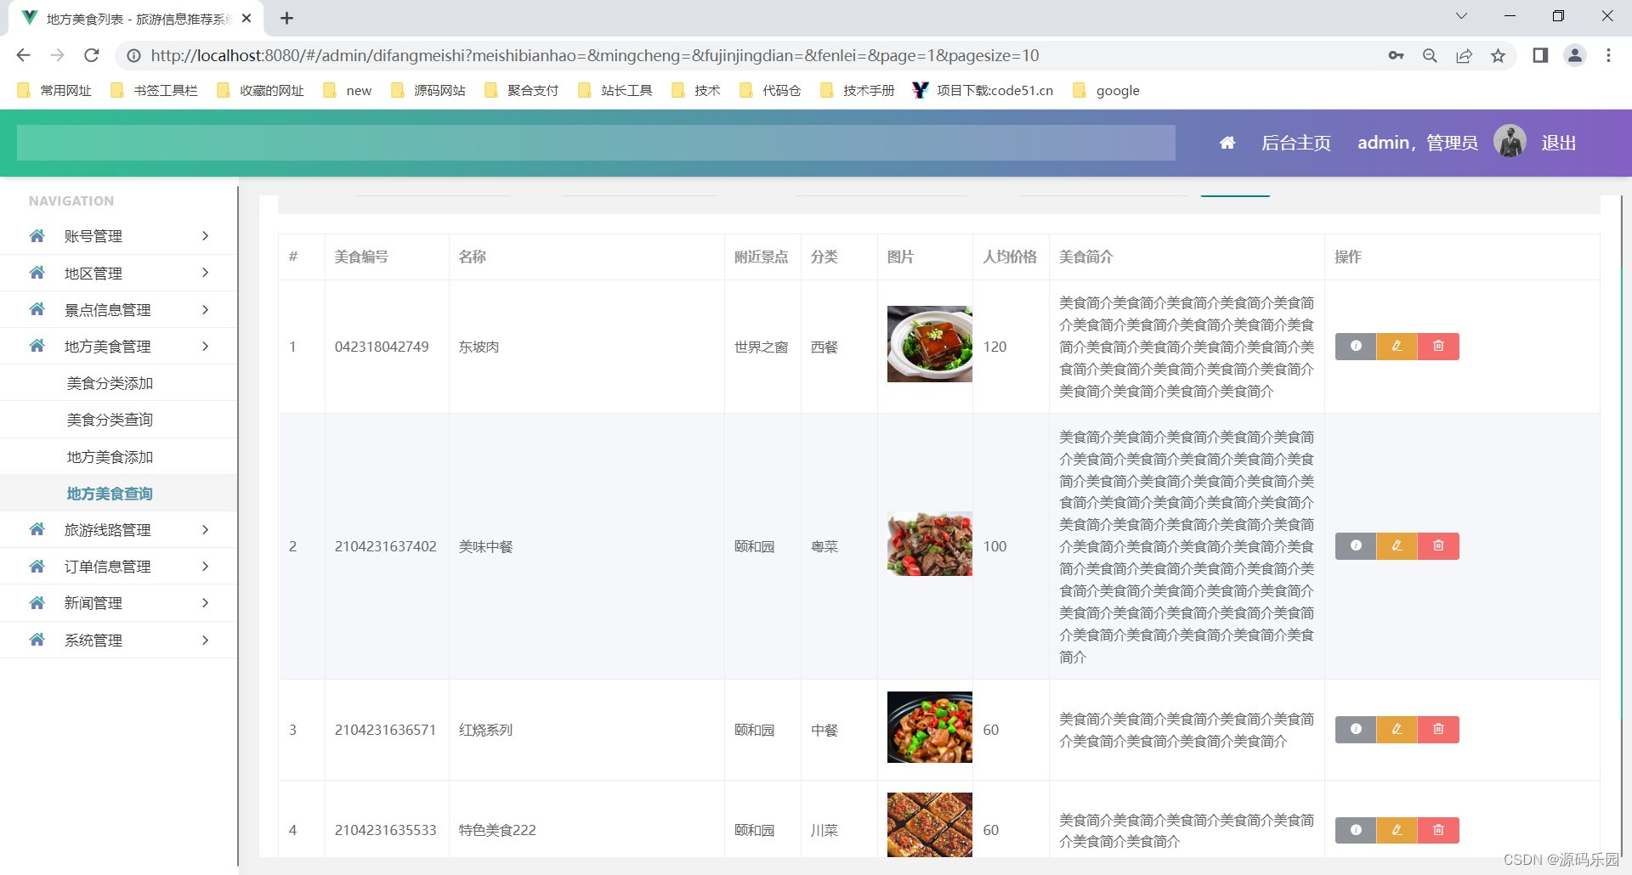The image size is (1632, 875).
Task: Click the home icon in the top navigation bar
Action: pyautogui.click(x=1227, y=142)
